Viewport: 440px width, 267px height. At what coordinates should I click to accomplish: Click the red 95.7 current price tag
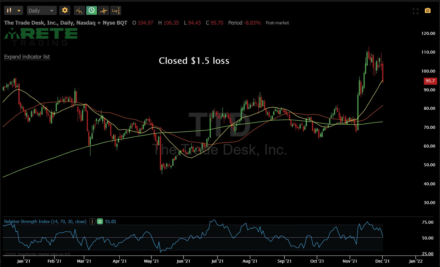click(430, 81)
